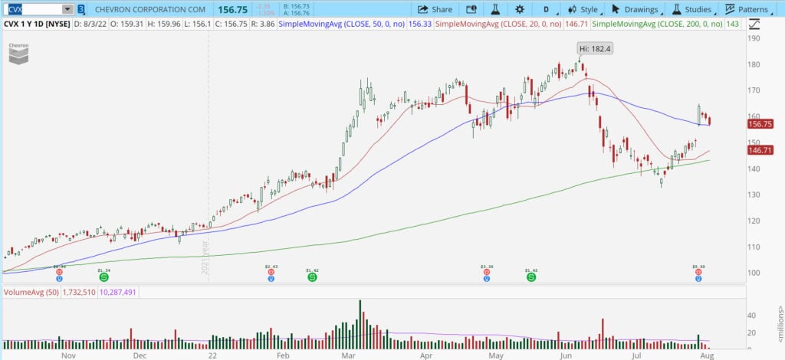Click the Mar label on the time axis
The width and height of the screenshot is (785, 360).
pyautogui.click(x=349, y=355)
